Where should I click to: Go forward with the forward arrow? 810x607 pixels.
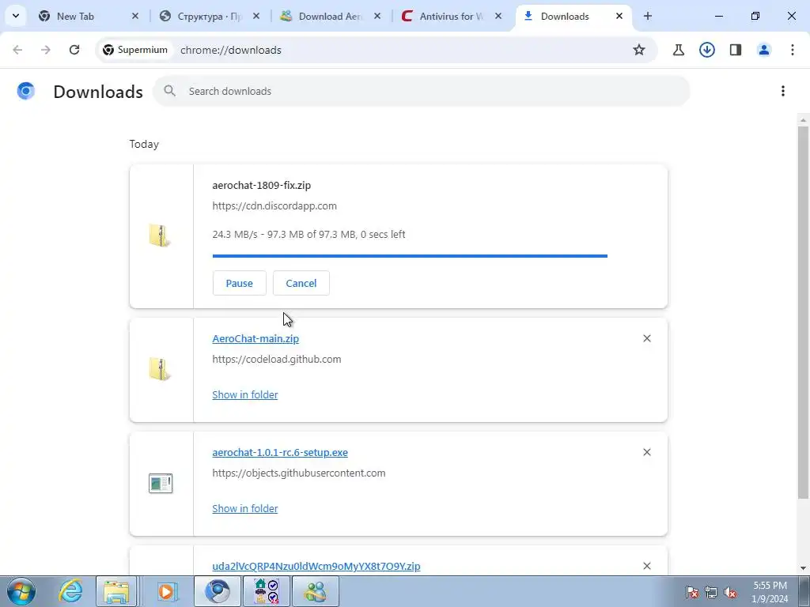pos(46,50)
